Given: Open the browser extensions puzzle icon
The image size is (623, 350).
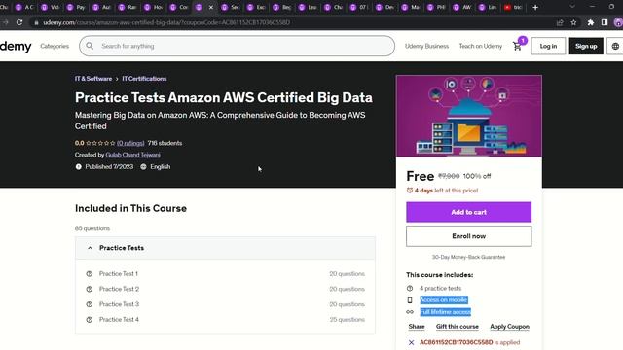Looking at the screenshot, I should click(591, 22).
